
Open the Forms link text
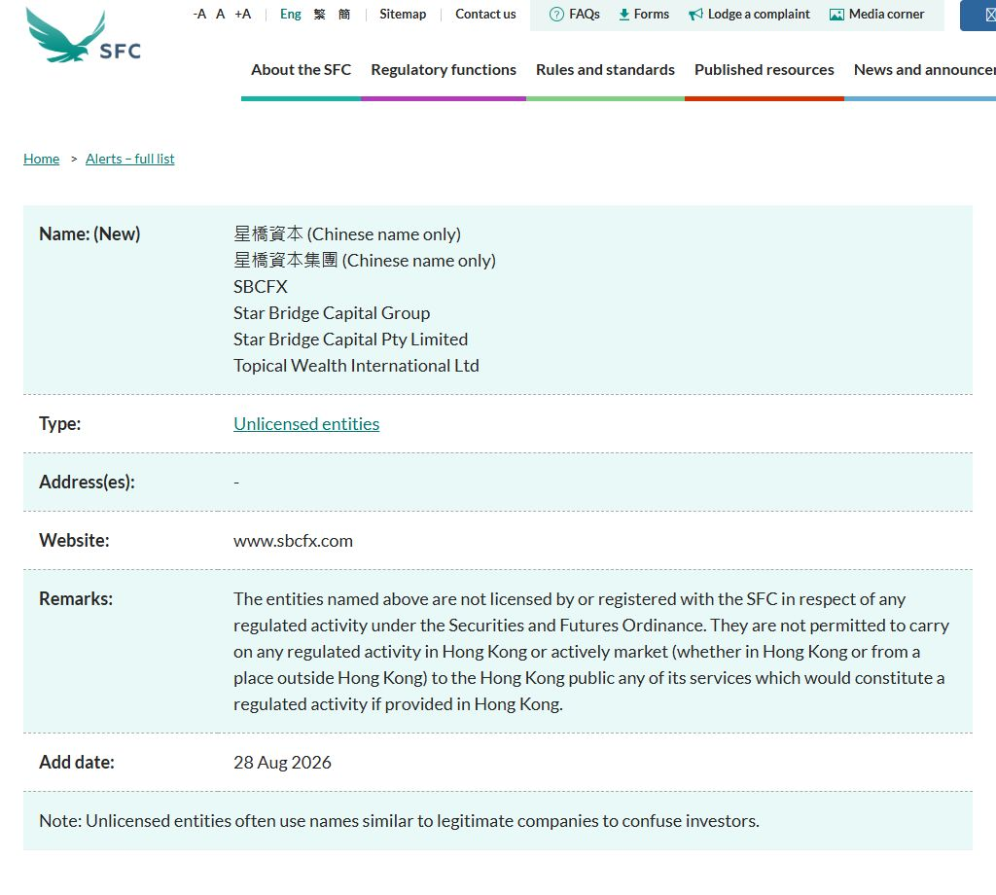[x=651, y=14]
